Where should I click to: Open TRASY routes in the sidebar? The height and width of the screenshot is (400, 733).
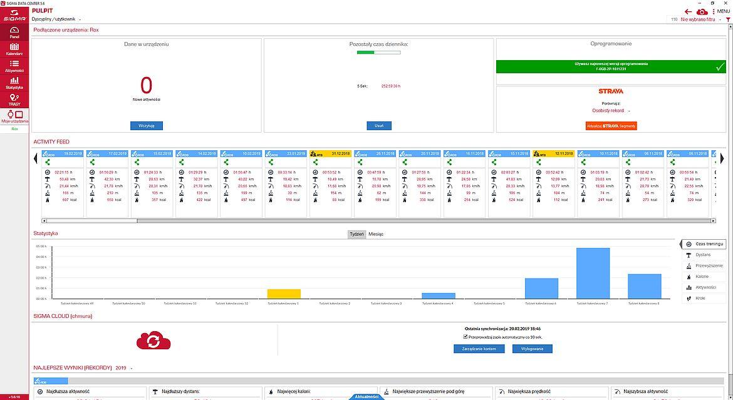[14, 100]
